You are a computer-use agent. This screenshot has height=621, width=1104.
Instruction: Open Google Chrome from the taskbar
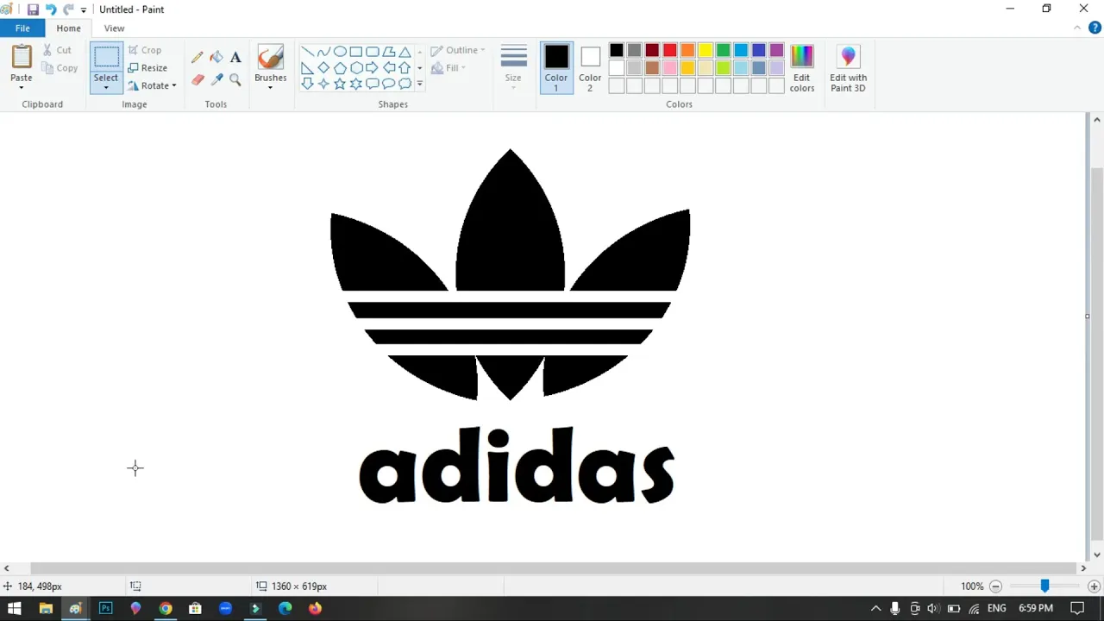(x=165, y=608)
